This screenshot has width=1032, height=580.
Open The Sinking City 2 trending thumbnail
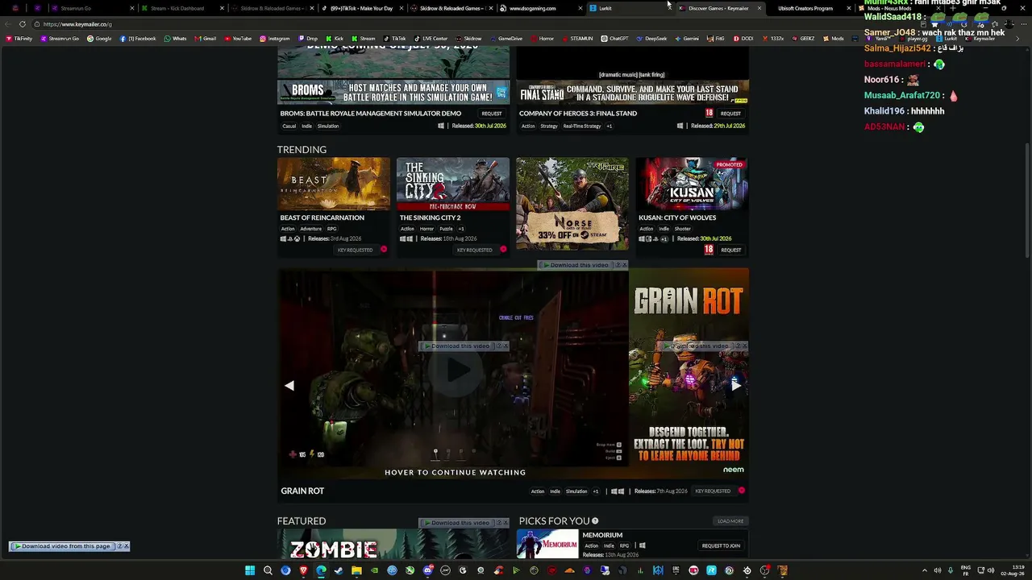(453, 184)
